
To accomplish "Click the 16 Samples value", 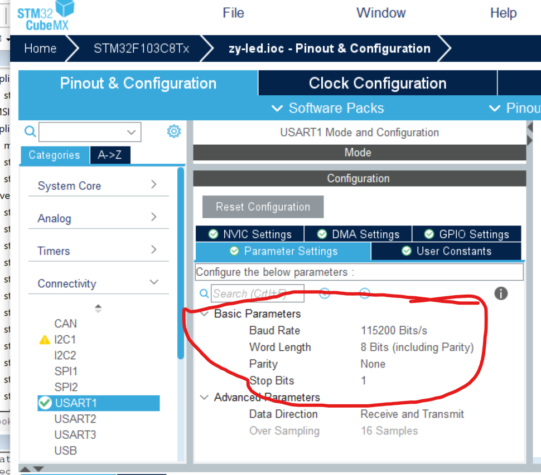I will [x=389, y=430].
